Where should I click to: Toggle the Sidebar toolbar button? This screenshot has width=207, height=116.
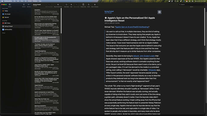click(10, 4)
